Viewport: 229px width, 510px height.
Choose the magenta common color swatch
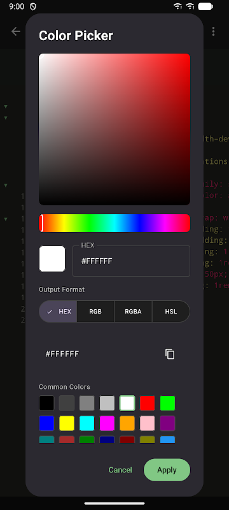click(x=107, y=423)
